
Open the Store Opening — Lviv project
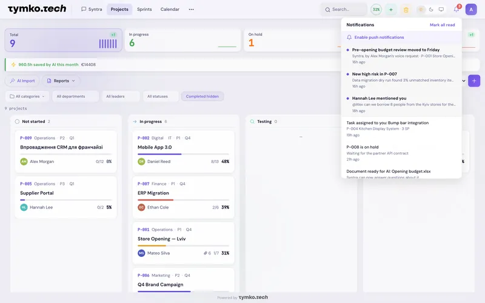pyautogui.click(x=184, y=243)
